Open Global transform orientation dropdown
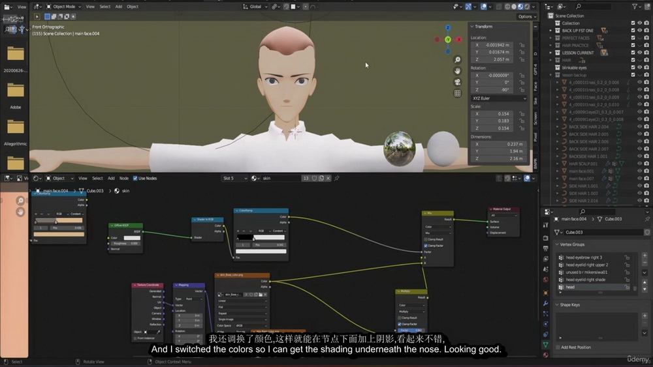 255,7
